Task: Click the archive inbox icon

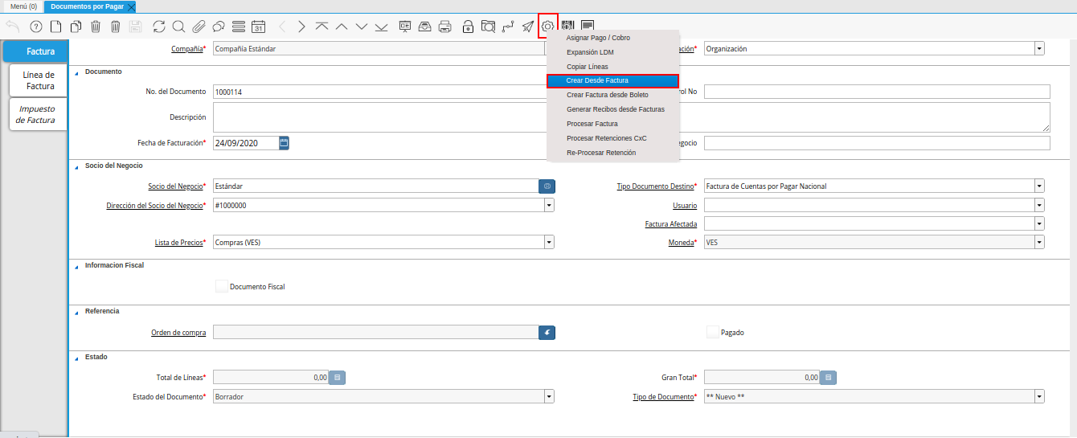Action: click(425, 27)
